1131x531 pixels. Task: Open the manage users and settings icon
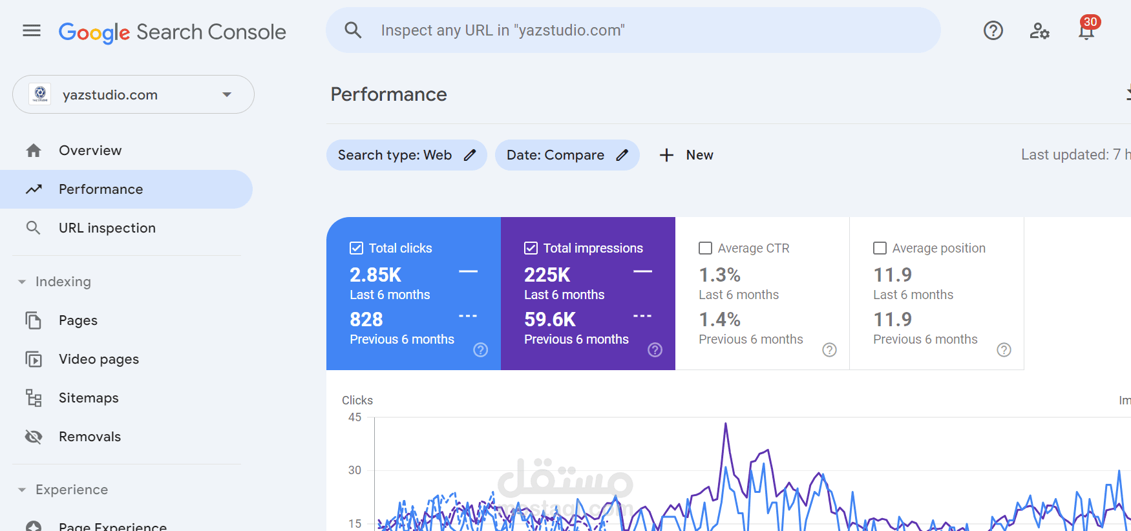pyautogui.click(x=1039, y=30)
